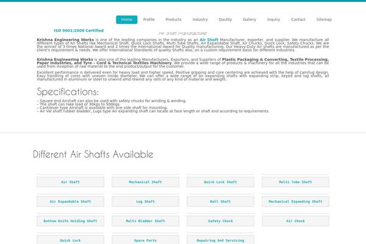
Task: Open the Products menu item
Action: click(x=173, y=20)
